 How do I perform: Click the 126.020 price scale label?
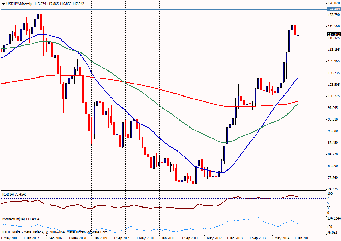point(333,3)
